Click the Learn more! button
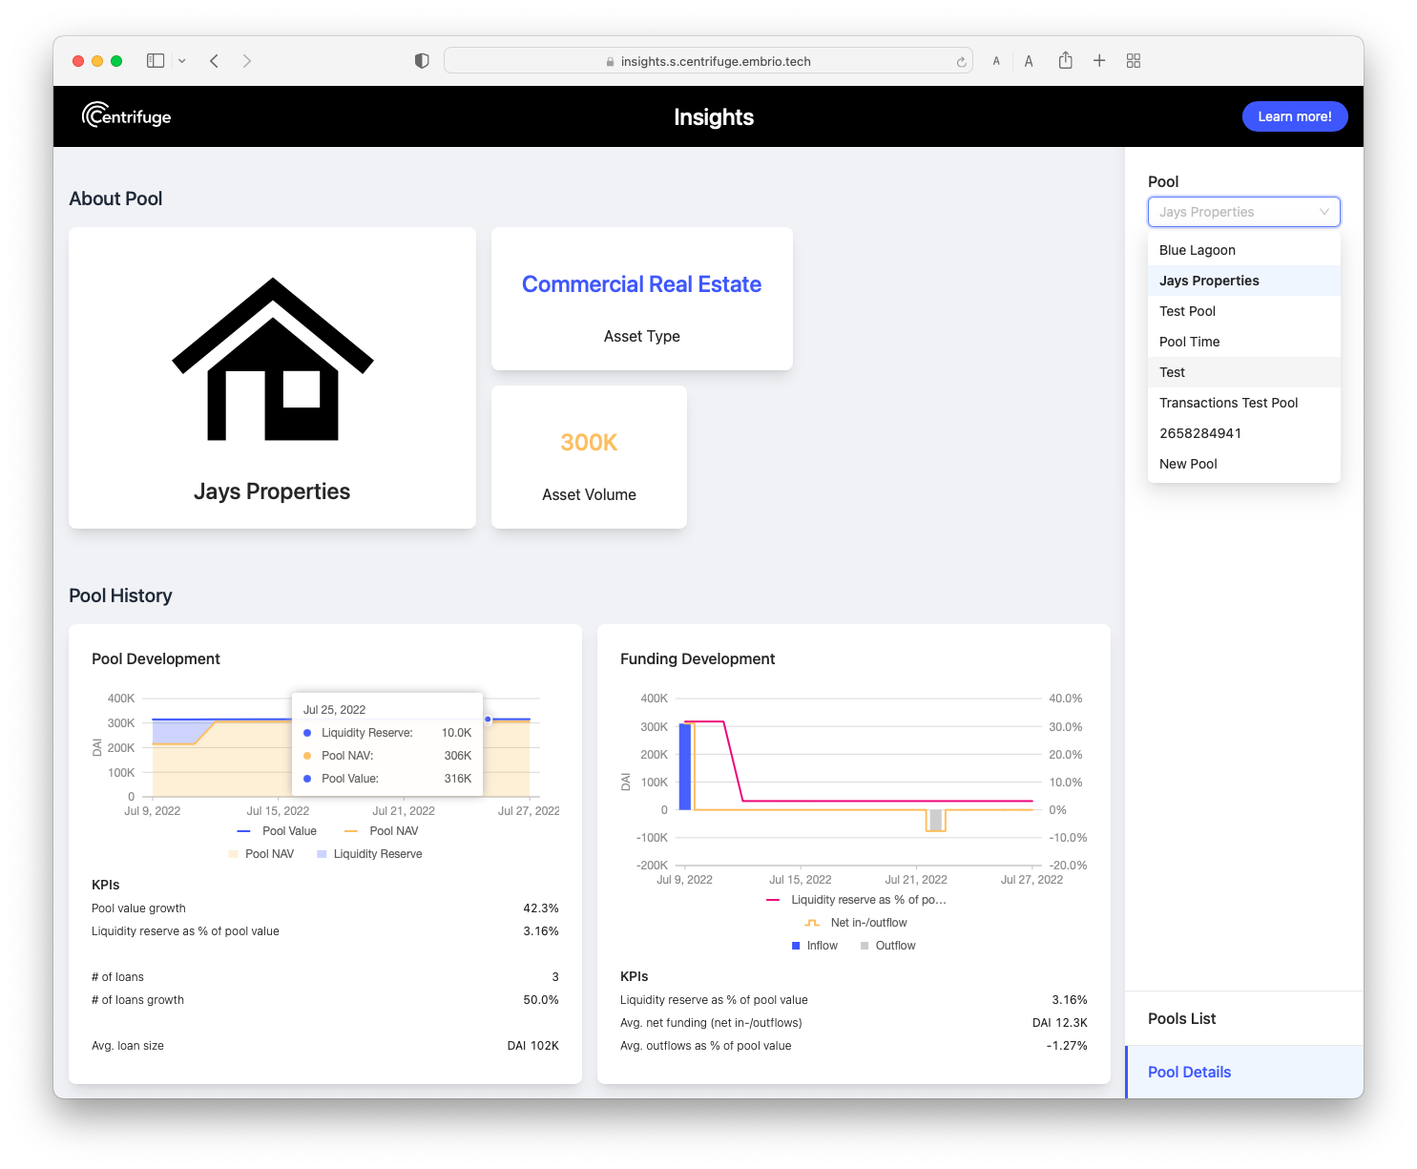 (1295, 115)
